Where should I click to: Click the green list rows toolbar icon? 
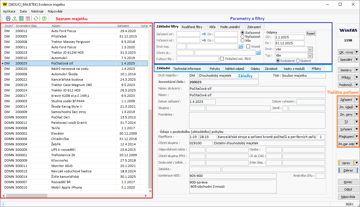pos(21,18)
